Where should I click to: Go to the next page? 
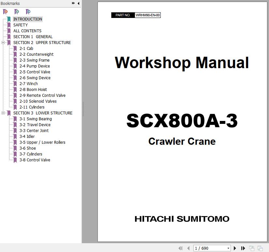click(x=235, y=248)
